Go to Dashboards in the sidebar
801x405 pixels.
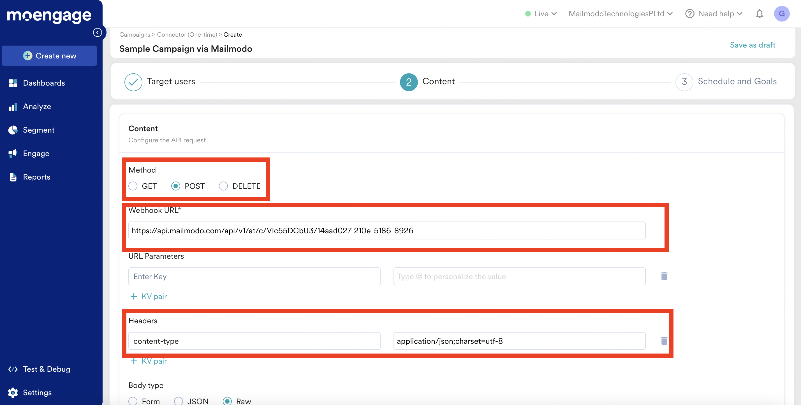pyautogui.click(x=44, y=83)
